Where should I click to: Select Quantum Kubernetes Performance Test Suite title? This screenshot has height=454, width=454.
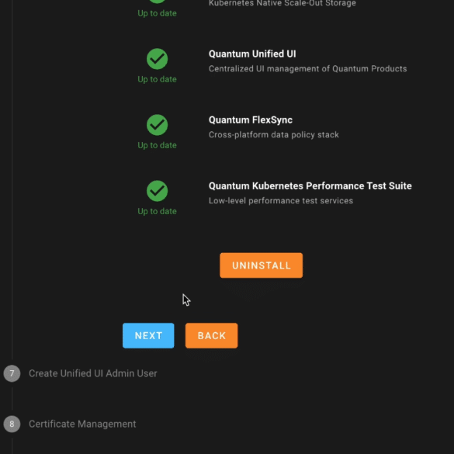coord(310,186)
